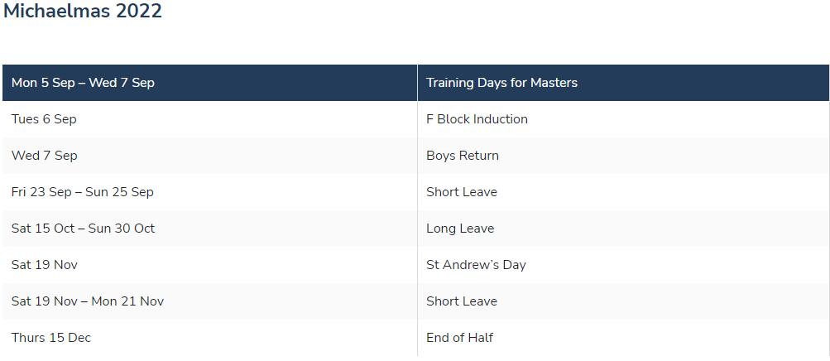
Task: Click the 'End of Half' entry
Action: click(459, 338)
